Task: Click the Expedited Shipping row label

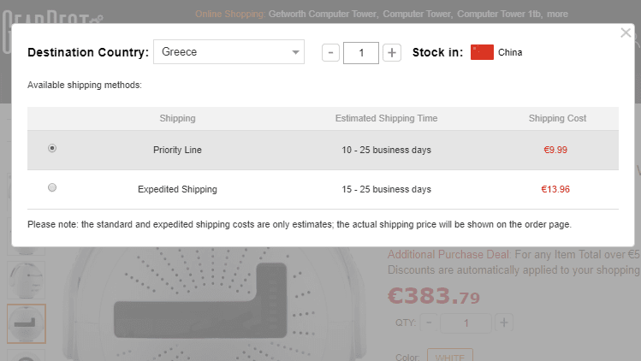Action: tap(177, 189)
